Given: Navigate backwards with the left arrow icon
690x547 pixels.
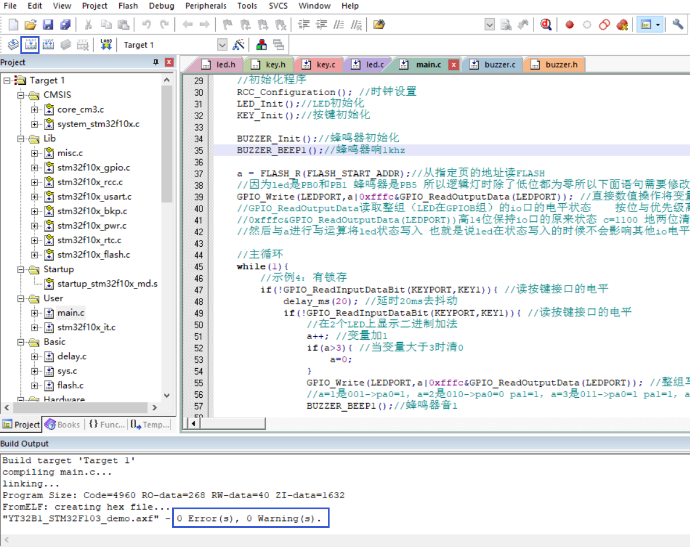Looking at the screenshot, I should [x=187, y=24].
